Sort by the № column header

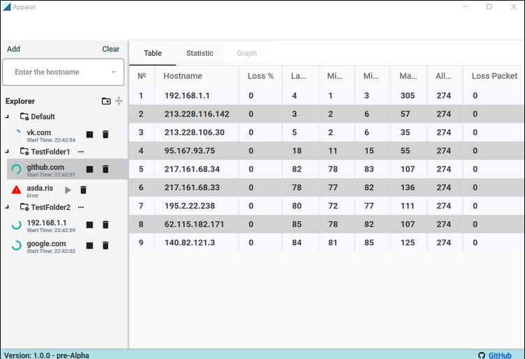tap(142, 76)
